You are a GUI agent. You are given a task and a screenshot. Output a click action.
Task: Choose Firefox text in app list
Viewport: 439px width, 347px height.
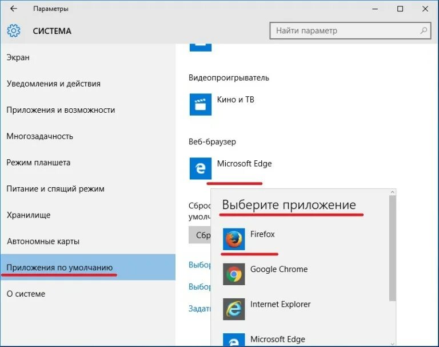point(262,234)
